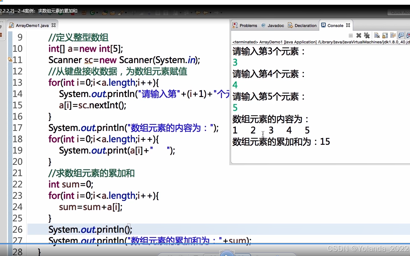Click comment '//定义整型数组' on line 9
Image resolution: width=410 pixels, height=256 pixels.
(78, 38)
